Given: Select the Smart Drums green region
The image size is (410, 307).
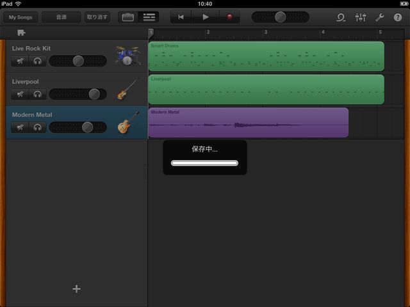Looking at the screenshot, I should click(266, 56).
